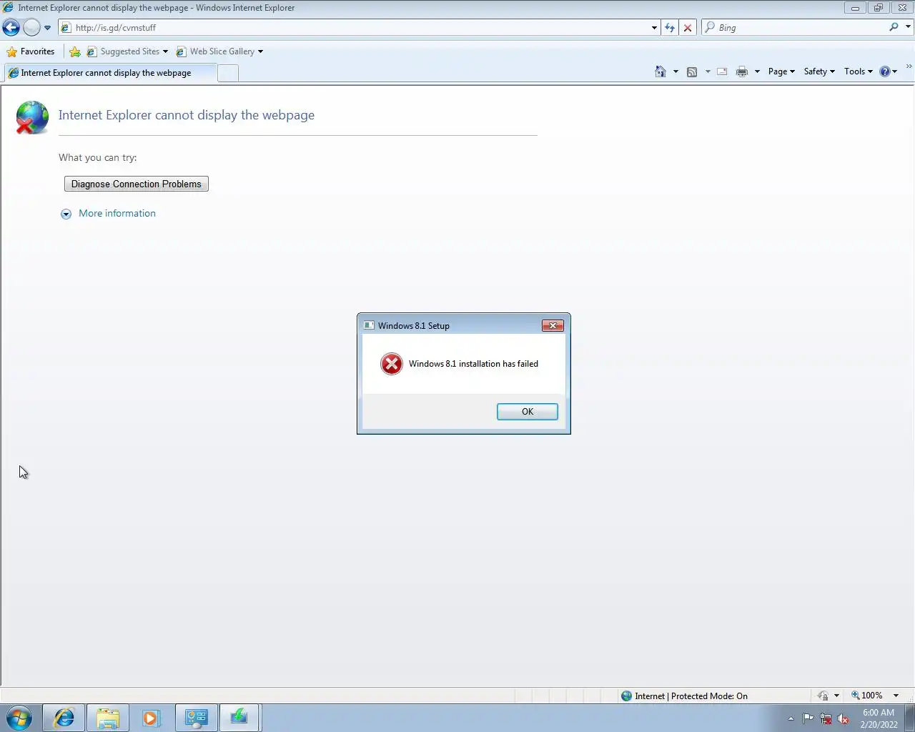Click the Windows Setup taskbar icon
Viewport: 915px width, 732px height.
point(239,718)
